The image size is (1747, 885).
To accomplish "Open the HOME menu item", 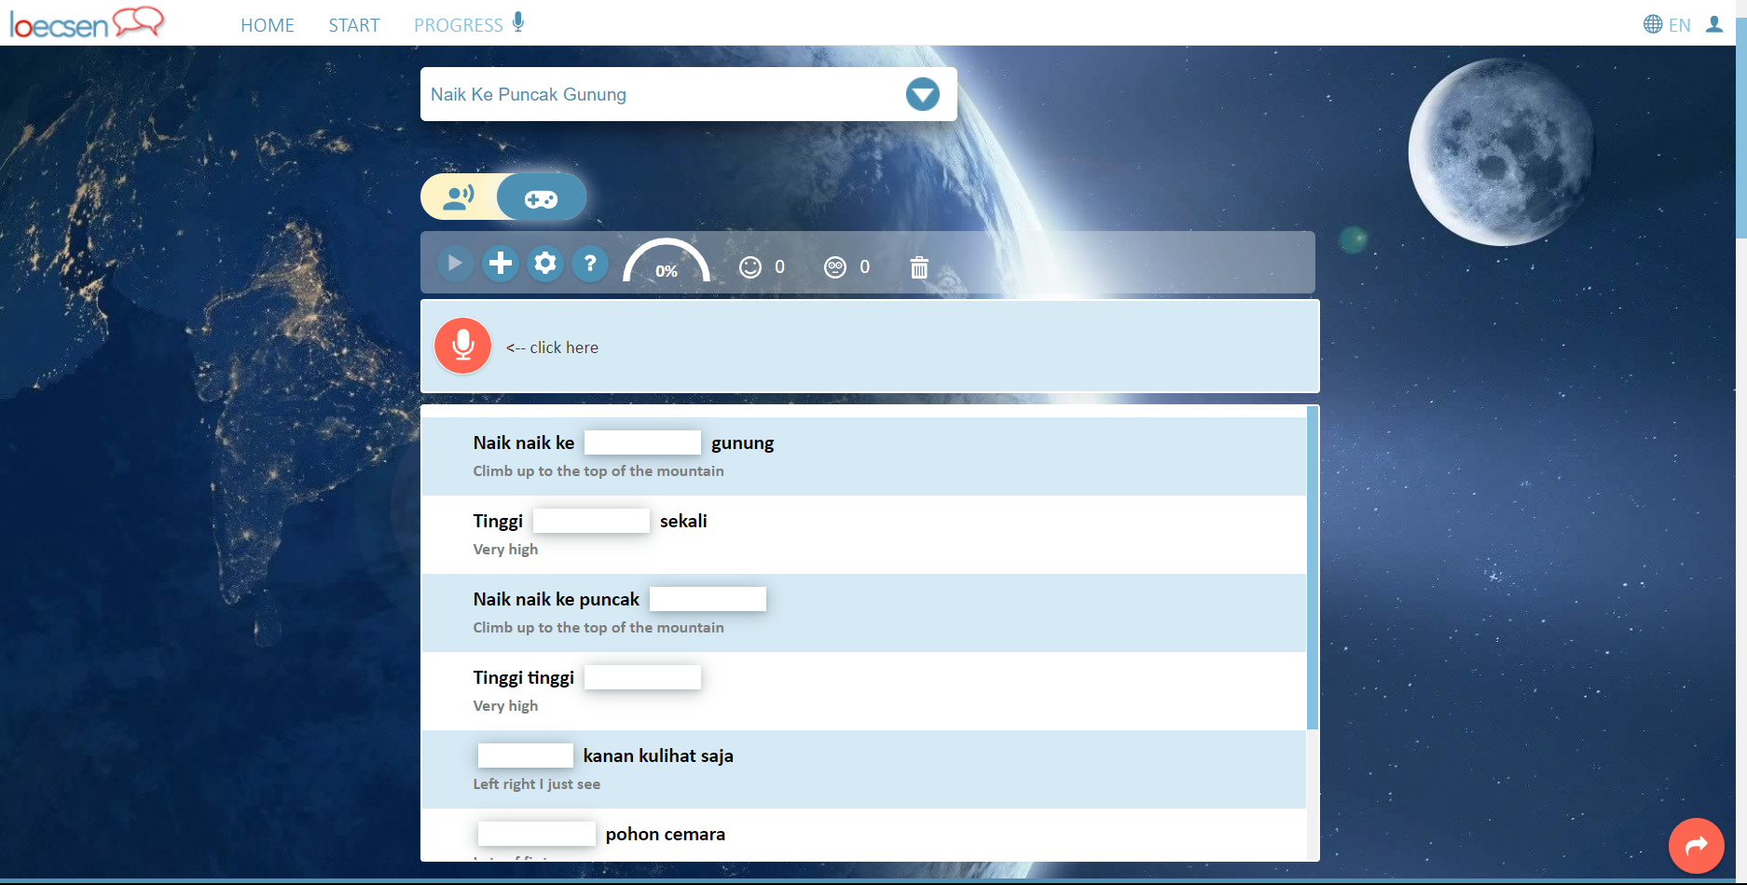I will tap(268, 25).
